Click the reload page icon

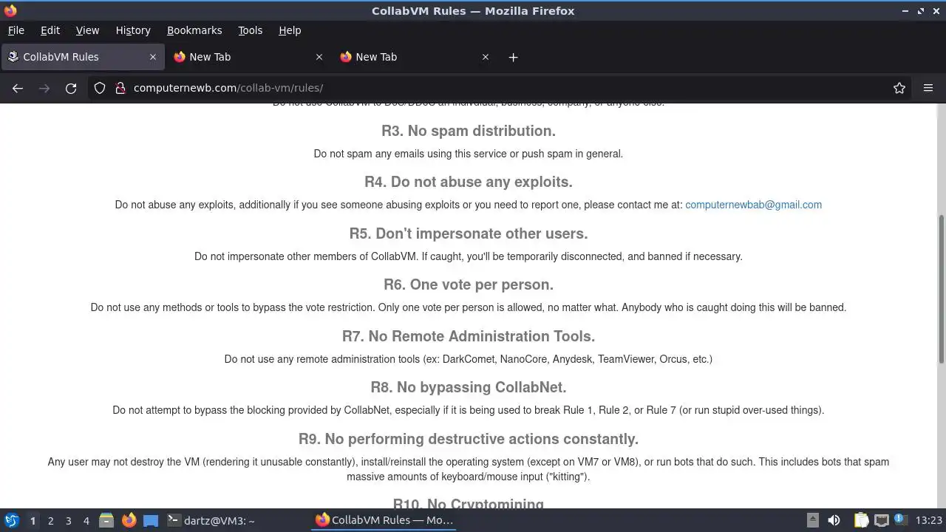(71, 88)
